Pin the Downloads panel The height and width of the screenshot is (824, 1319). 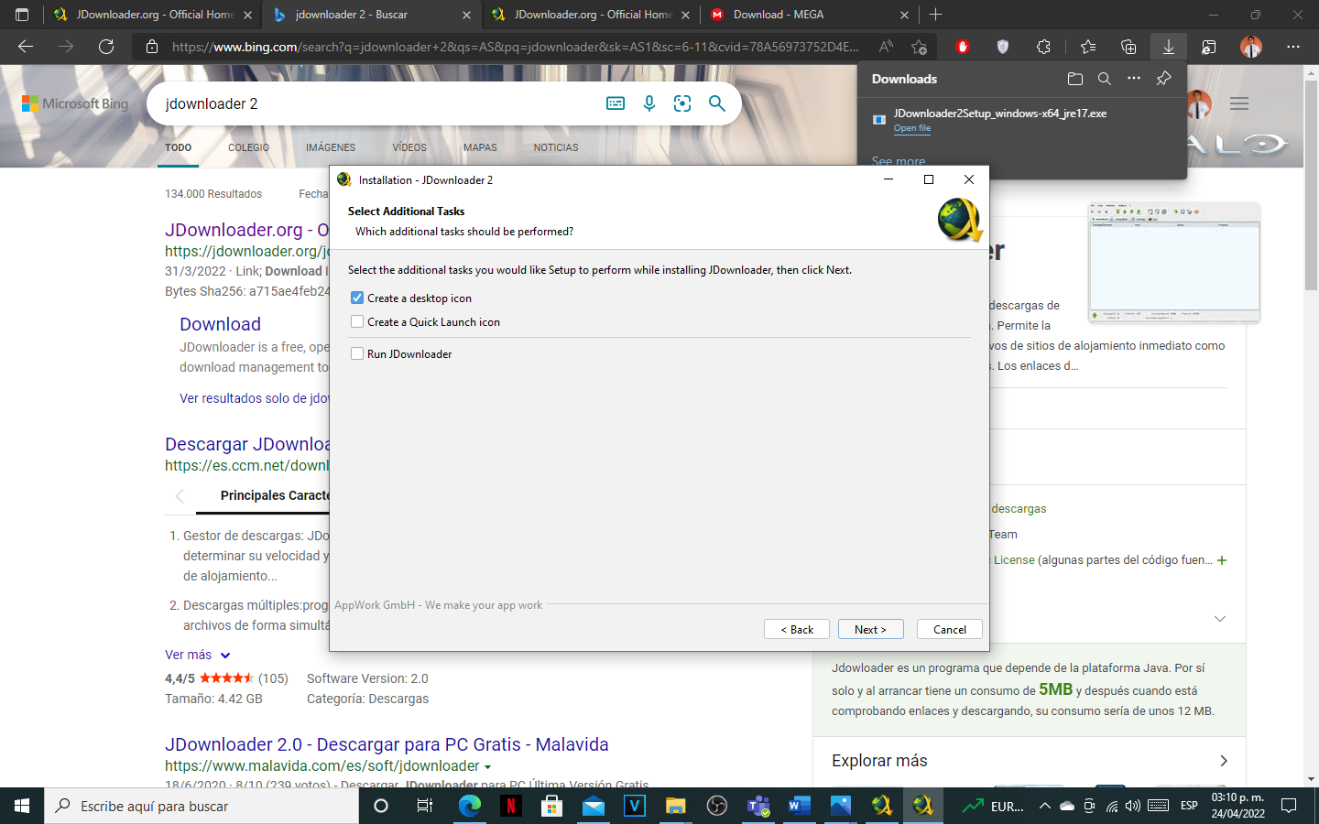[1163, 79]
